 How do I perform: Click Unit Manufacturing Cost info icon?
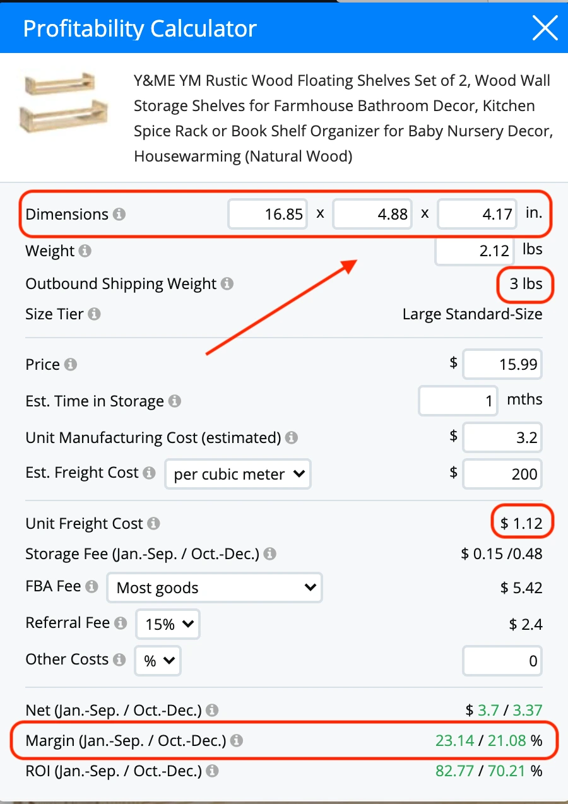coord(291,438)
